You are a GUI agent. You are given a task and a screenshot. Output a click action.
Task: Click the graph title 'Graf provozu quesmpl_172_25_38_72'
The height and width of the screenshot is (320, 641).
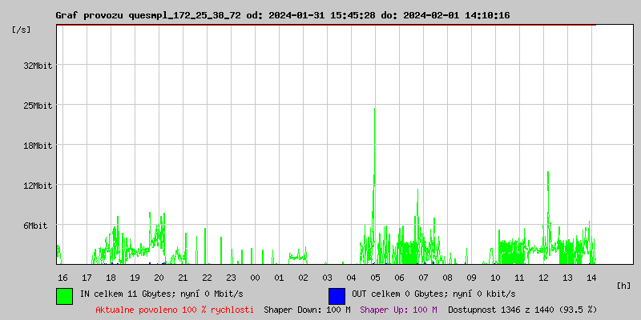click(x=159, y=15)
